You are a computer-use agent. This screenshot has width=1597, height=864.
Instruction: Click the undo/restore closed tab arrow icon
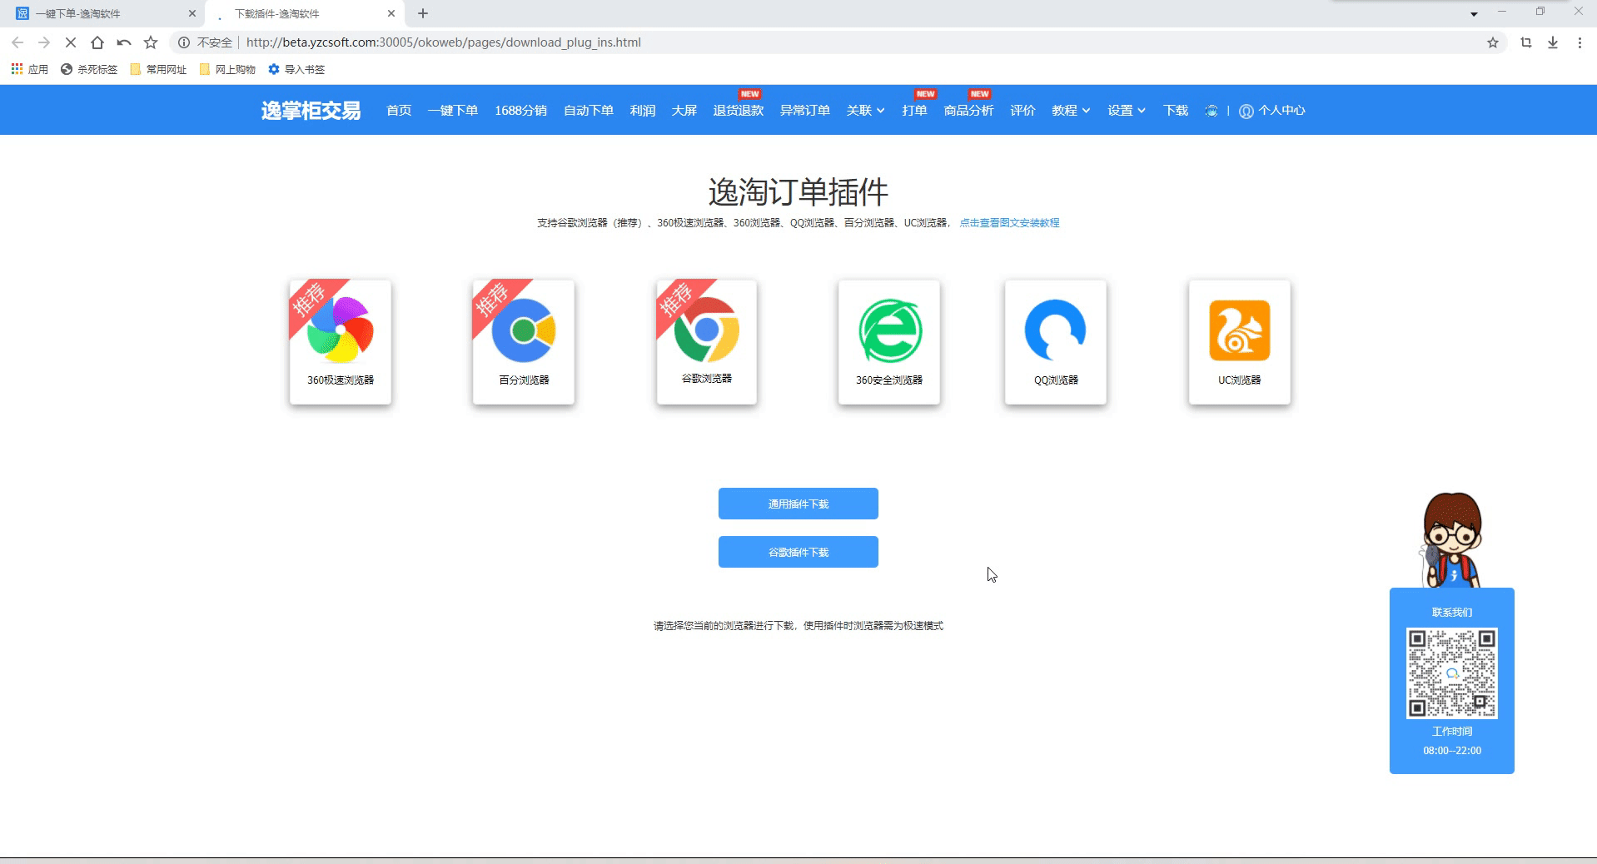(x=124, y=42)
